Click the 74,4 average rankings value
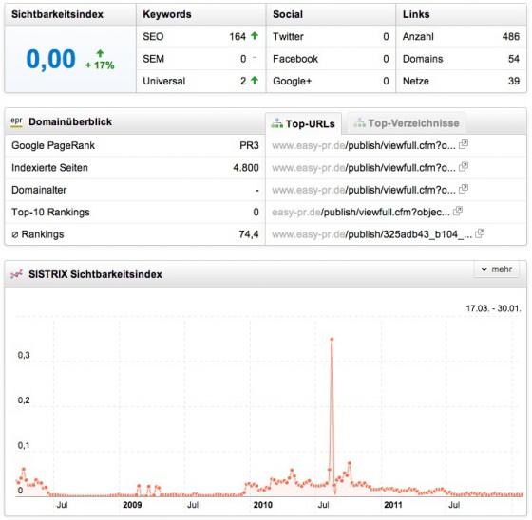 [249, 234]
